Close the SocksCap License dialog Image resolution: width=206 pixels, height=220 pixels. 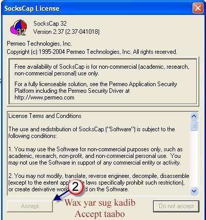[198, 8]
